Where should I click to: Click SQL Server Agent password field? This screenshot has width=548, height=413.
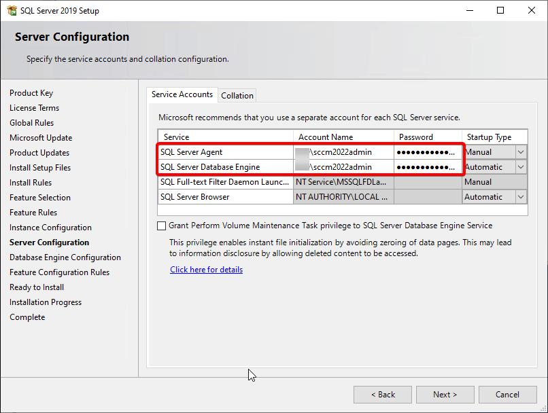[x=428, y=152]
